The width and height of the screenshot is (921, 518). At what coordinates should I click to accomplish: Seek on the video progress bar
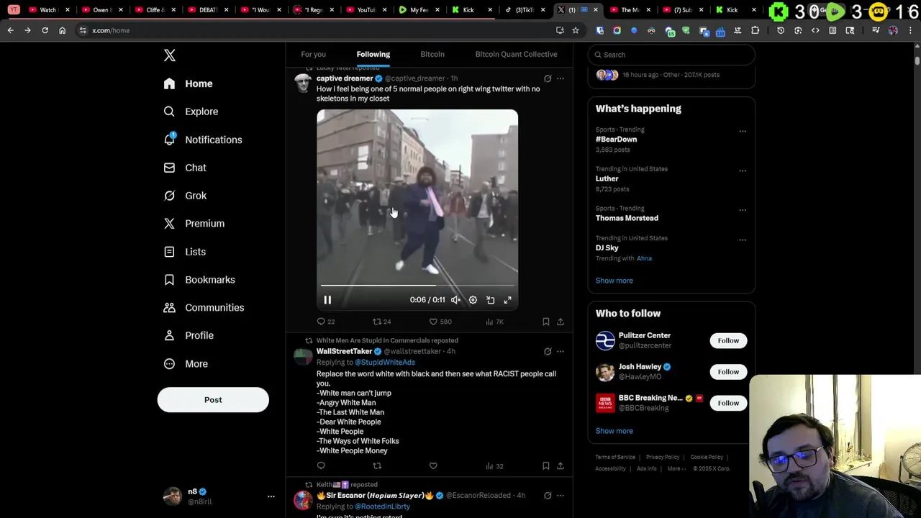coord(417,286)
